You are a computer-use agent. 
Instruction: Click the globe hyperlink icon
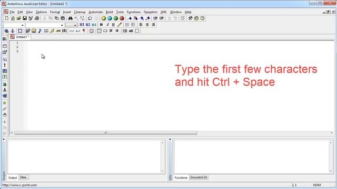point(6,31)
